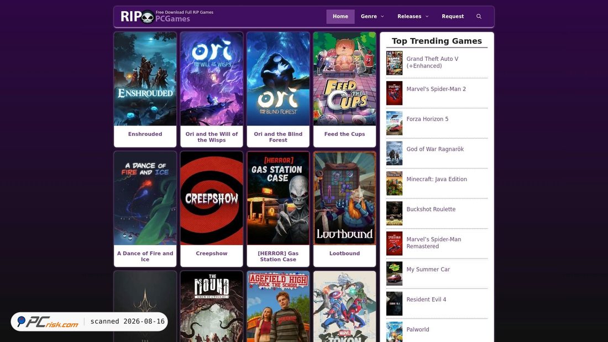Image resolution: width=608 pixels, height=342 pixels.
Task: Click Grand Theft Auto V trending thumbnail
Action: (394, 63)
